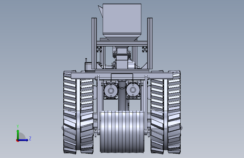Select the outer left crawler track
This screenshot has width=244, height=158.
pos(70,112)
